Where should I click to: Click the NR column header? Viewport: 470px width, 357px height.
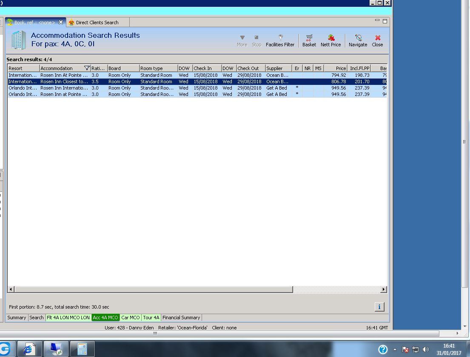(x=308, y=68)
